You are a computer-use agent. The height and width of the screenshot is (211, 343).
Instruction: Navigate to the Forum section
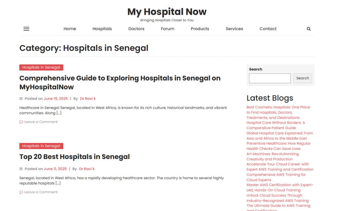(167, 29)
